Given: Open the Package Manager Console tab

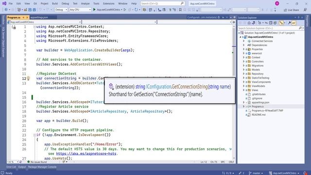Looking at the screenshot, I should pyautogui.click(x=42, y=167).
